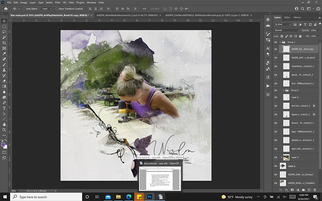Open the Kind filter dropdown

[283, 24]
